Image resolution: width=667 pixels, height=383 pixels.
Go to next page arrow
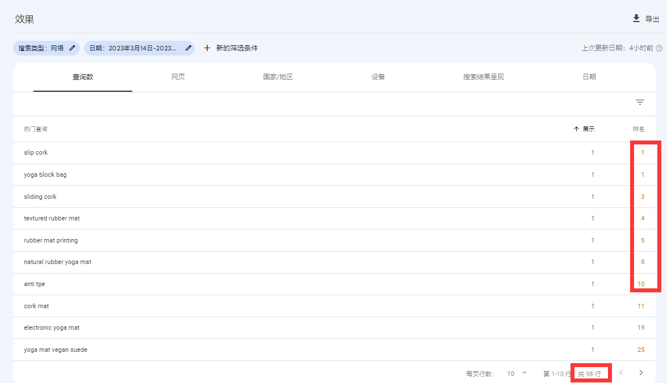[641, 373]
